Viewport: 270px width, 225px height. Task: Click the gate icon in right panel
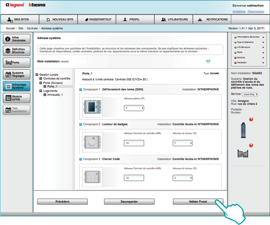[x=243, y=153]
